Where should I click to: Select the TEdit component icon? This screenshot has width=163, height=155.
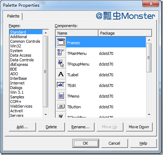click(x=61, y=85)
